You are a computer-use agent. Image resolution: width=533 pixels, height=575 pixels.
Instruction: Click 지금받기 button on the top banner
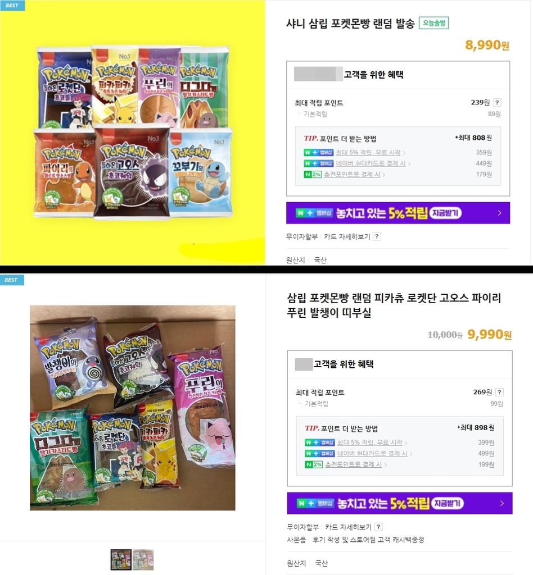[445, 213]
